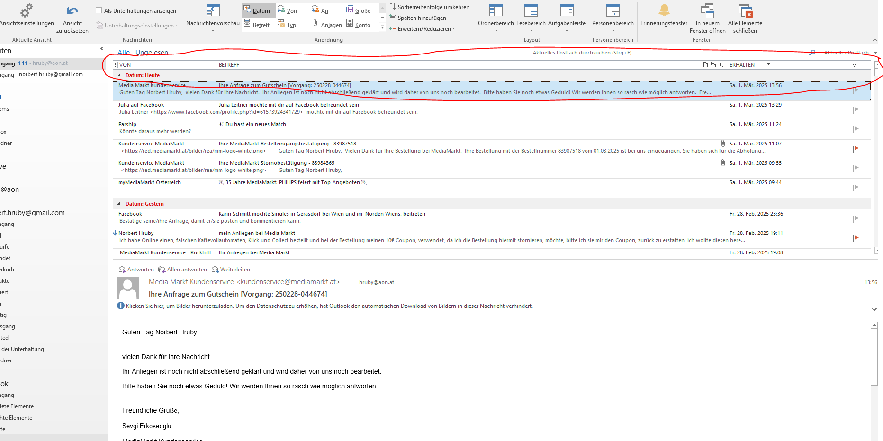The width and height of the screenshot is (883, 441).
Task: Click Ansicht zurücksetzen in the ribbon
Action: tap(72, 19)
